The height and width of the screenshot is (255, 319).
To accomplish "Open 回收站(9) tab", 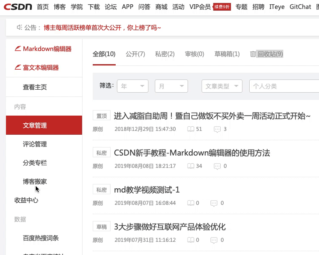I will [x=270, y=54].
